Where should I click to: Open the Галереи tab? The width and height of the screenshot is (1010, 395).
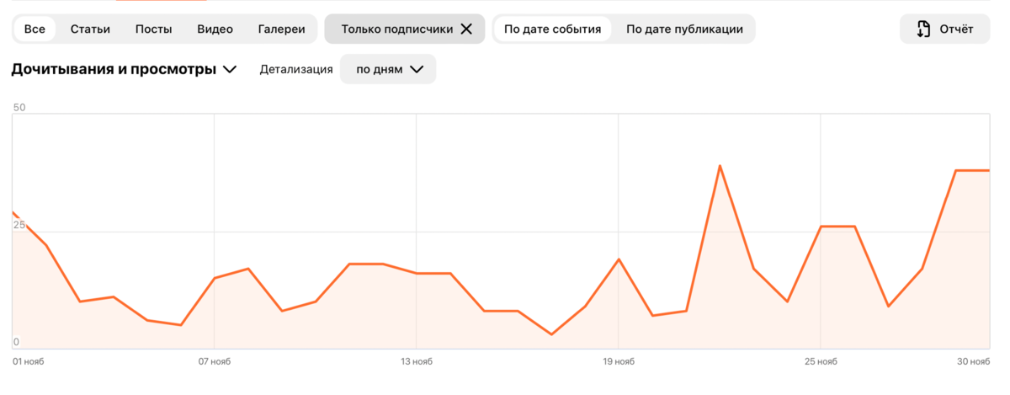pos(281,29)
